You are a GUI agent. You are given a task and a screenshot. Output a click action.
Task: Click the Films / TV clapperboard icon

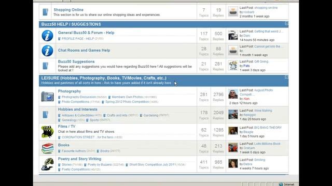click(x=47, y=132)
